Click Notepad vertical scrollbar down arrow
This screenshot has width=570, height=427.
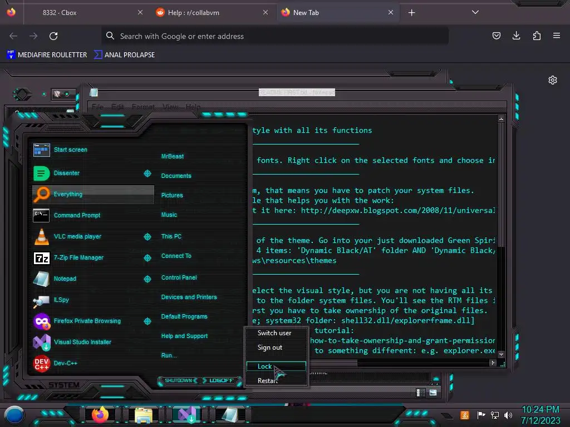point(502,354)
